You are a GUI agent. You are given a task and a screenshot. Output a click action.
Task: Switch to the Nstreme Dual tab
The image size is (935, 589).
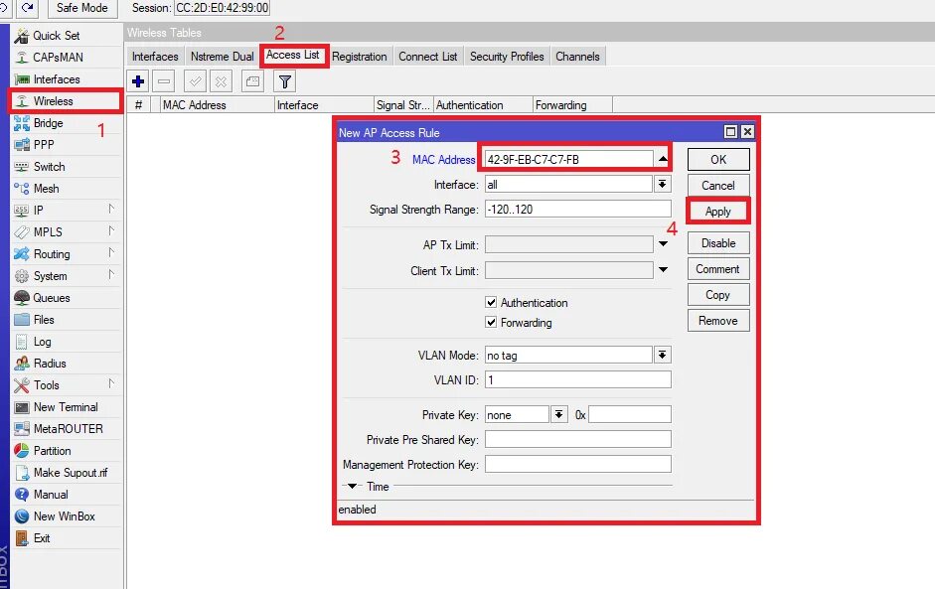[x=222, y=57]
